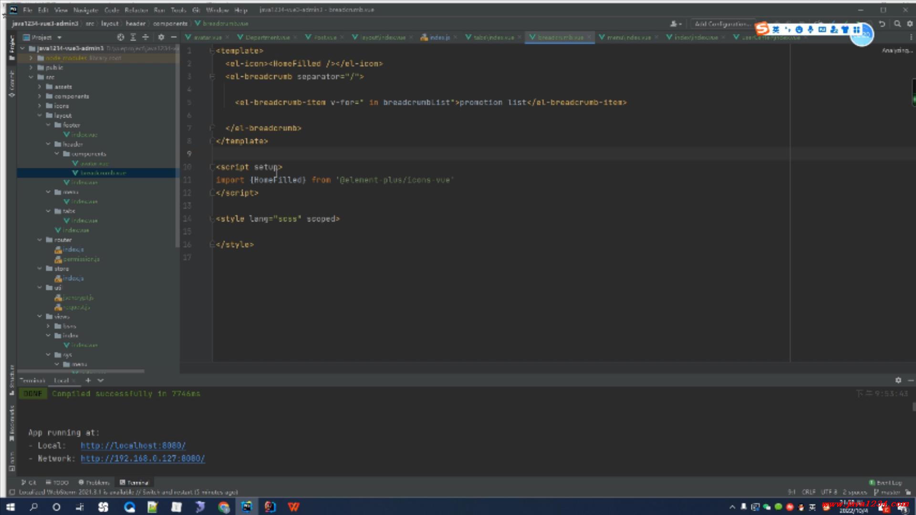Fold the script setup block at line 10
This screenshot has height=515, width=916.
pos(212,167)
